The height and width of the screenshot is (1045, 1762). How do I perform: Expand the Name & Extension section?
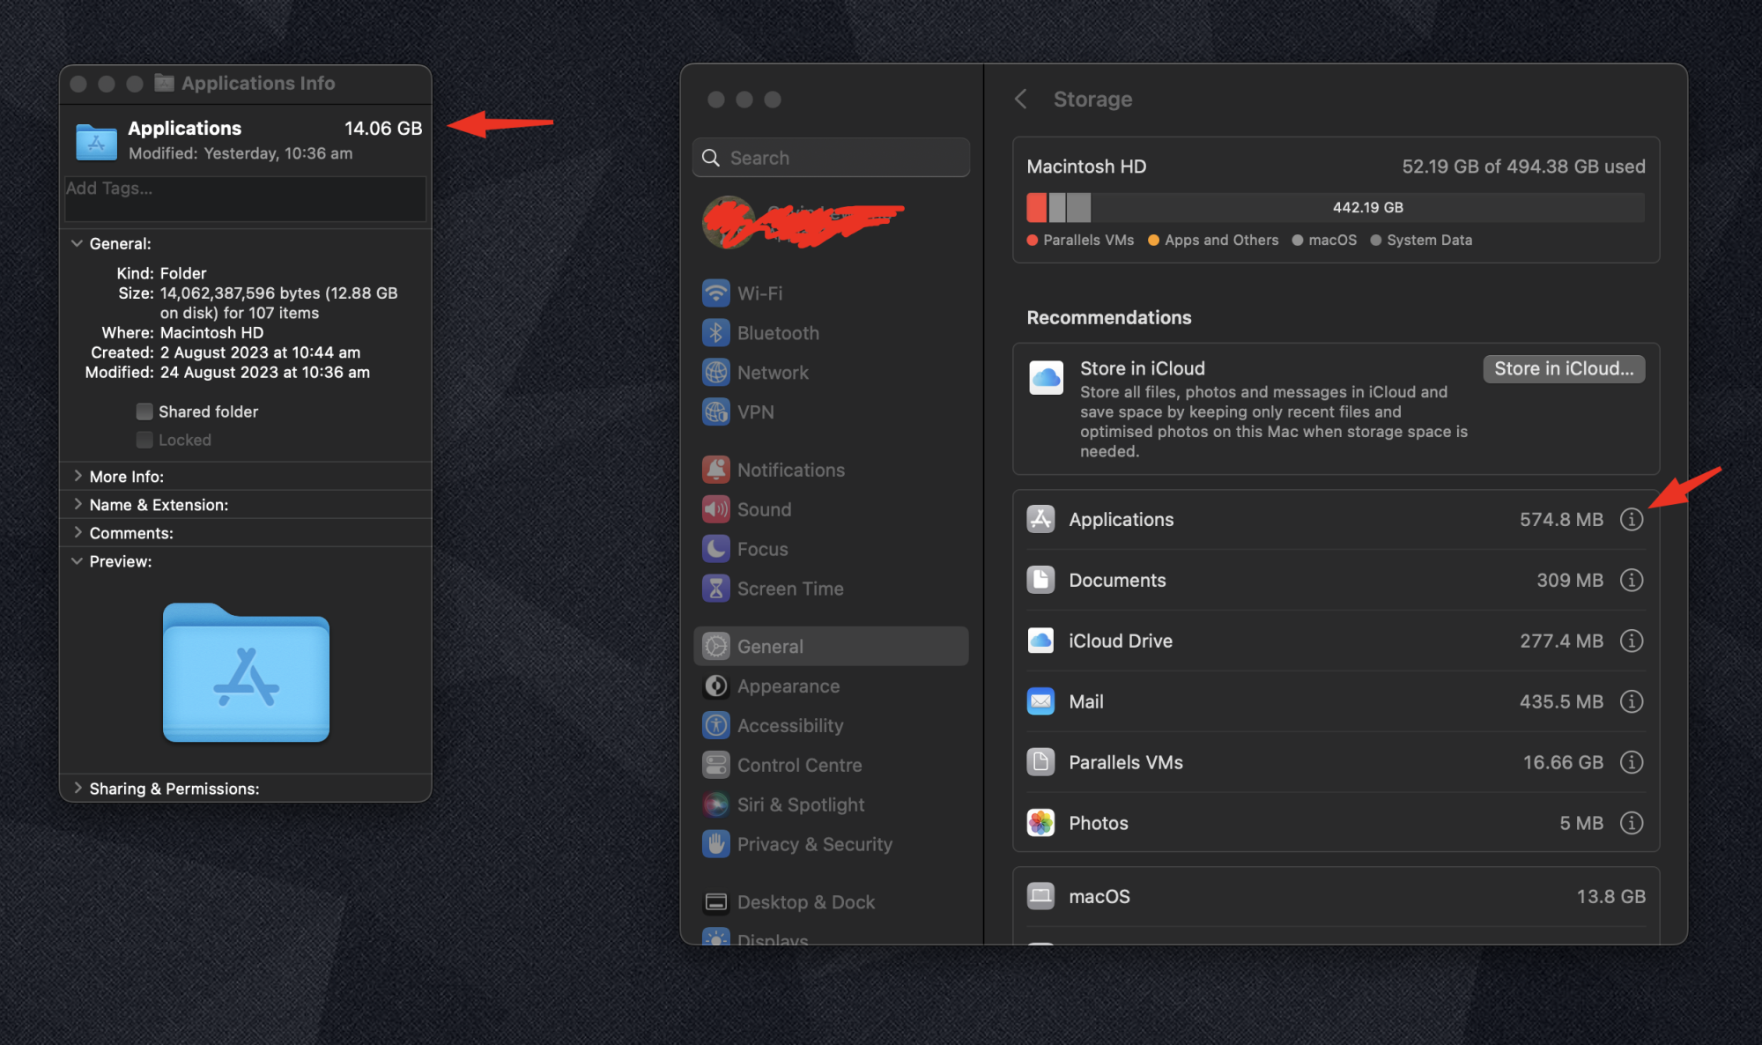[x=78, y=505]
